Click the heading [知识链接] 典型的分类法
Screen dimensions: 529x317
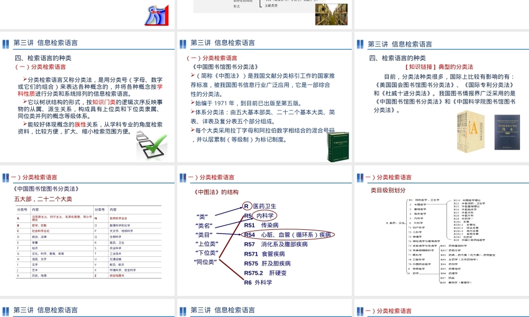coord(439,67)
